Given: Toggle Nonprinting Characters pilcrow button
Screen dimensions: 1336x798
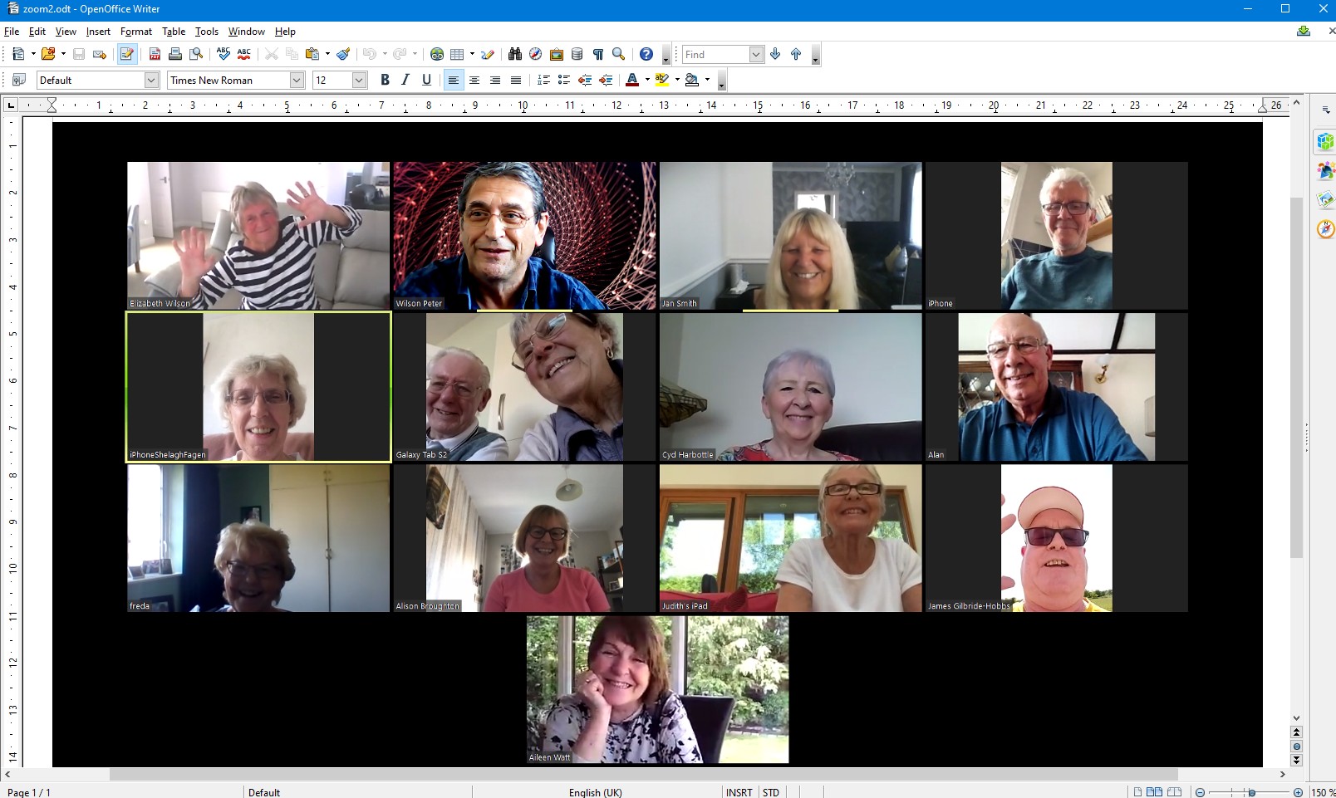Looking at the screenshot, I should pyautogui.click(x=598, y=54).
